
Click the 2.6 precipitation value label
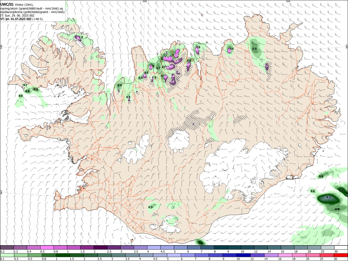[341, 190]
